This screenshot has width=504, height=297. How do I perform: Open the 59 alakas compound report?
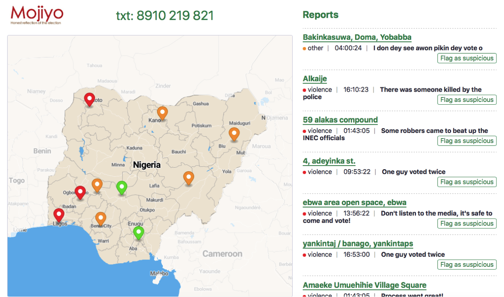(340, 120)
